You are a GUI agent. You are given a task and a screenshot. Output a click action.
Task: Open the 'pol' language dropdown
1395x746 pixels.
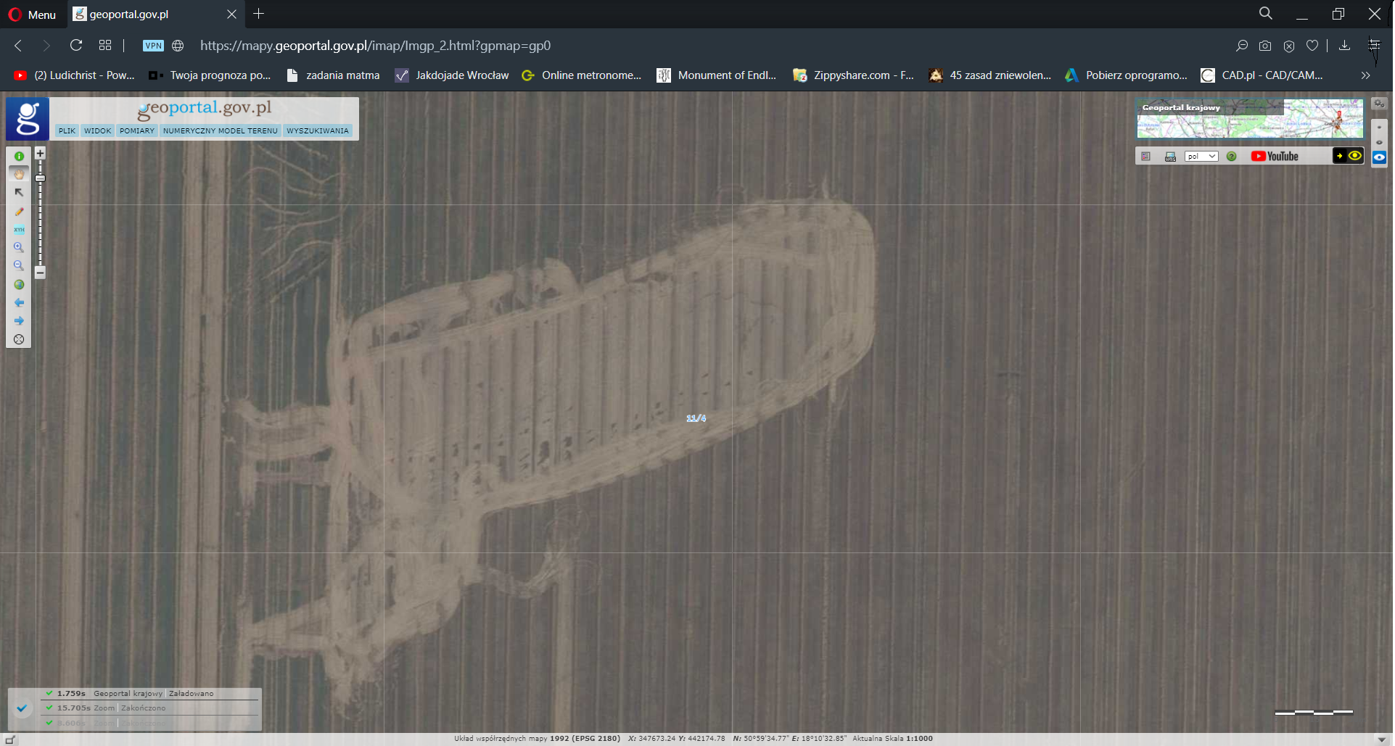[1201, 157]
